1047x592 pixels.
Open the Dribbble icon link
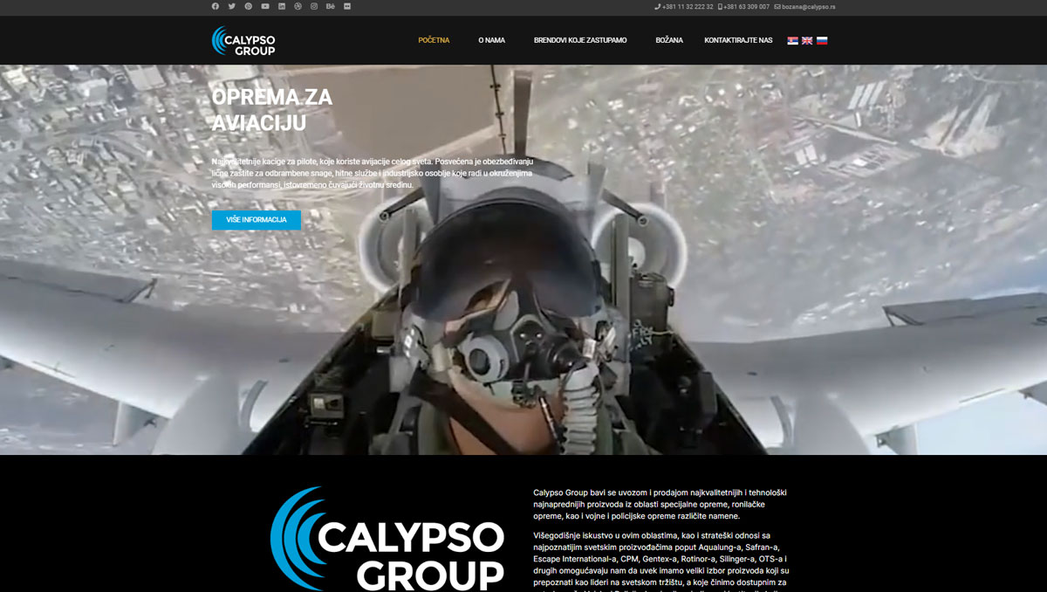(298, 6)
